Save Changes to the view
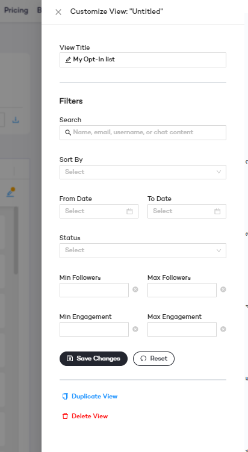Screen dimensions: 248x452 [x=93, y=359]
